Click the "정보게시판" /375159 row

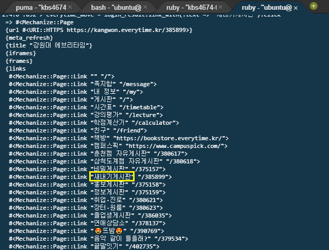pyautogui.click(x=87, y=192)
